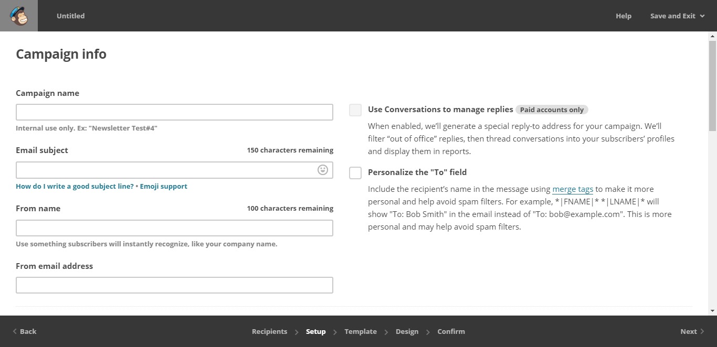Go to the Design step
Viewport: 717px width, 347px height.
[x=407, y=331]
